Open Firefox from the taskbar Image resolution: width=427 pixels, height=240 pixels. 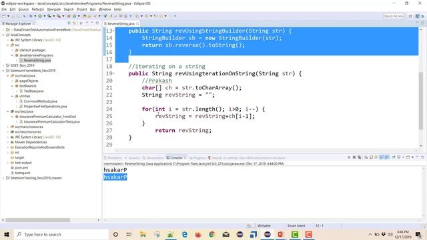tap(198, 234)
